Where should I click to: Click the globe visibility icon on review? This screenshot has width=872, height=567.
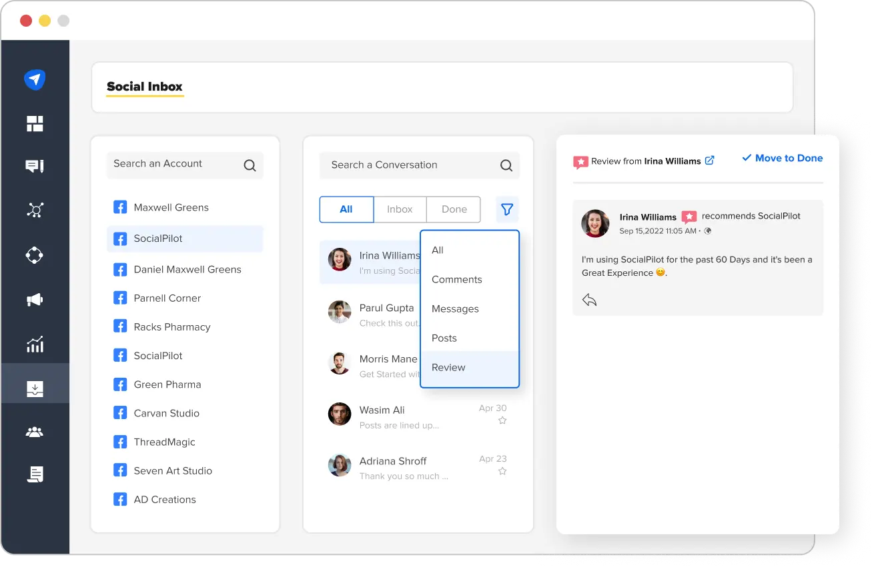coord(708,231)
